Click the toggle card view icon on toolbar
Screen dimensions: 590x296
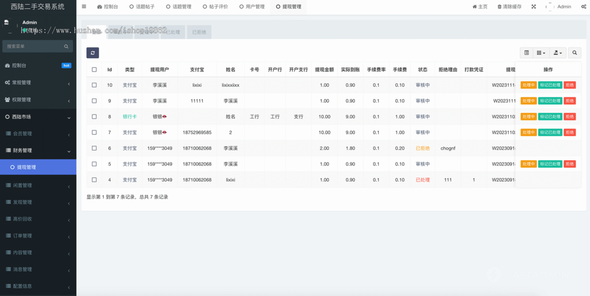click(526, 53)
